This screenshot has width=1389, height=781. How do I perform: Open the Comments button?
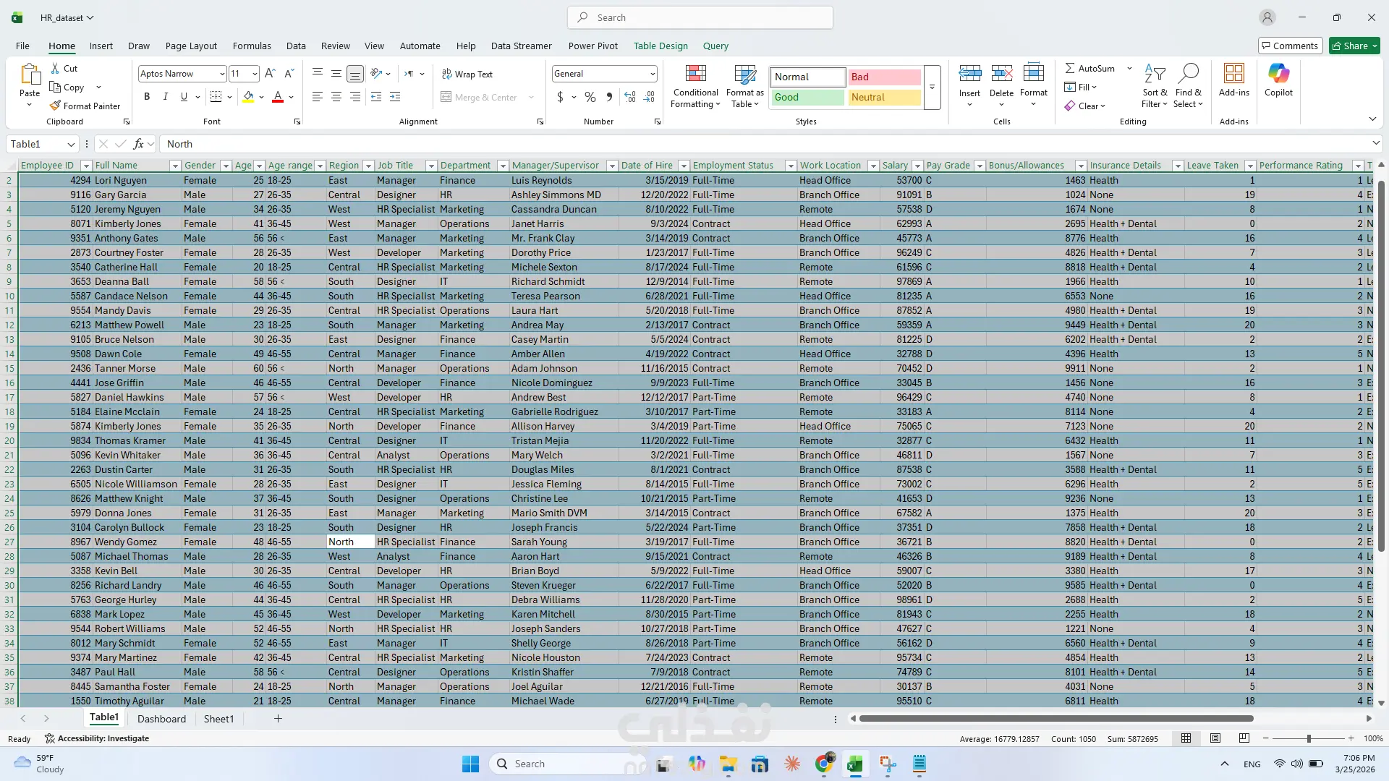[x=1290, y=46]
